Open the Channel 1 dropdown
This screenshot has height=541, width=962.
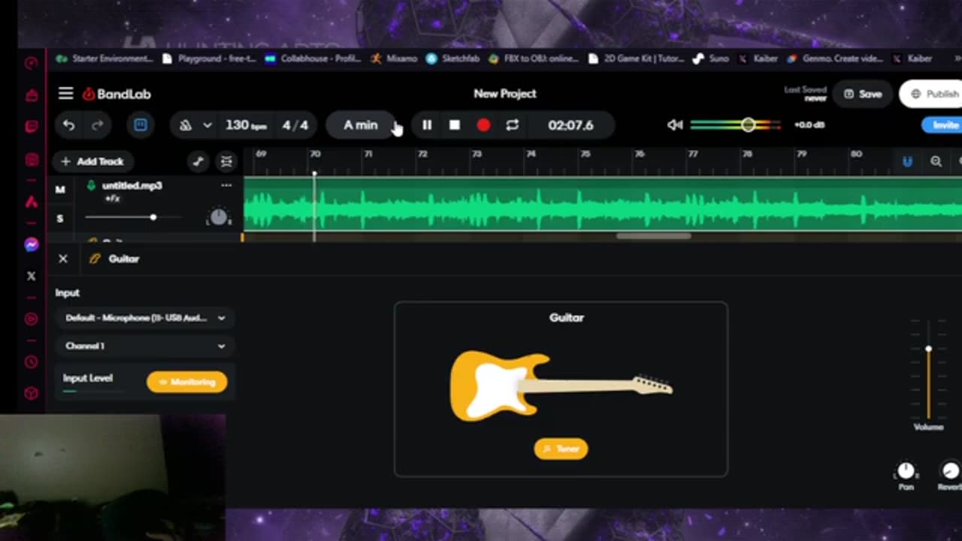pos(144,346)
